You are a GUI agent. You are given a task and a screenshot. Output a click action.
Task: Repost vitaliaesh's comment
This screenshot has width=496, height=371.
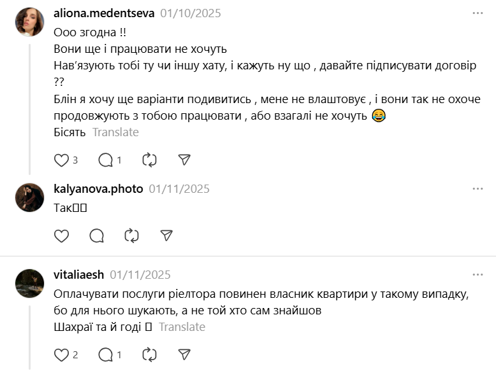point(149,354)
